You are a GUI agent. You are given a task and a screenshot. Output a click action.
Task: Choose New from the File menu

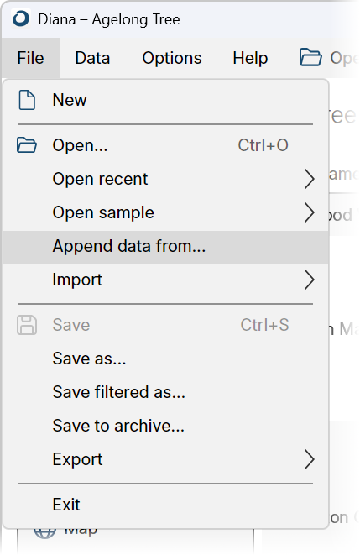pos(166,100)
